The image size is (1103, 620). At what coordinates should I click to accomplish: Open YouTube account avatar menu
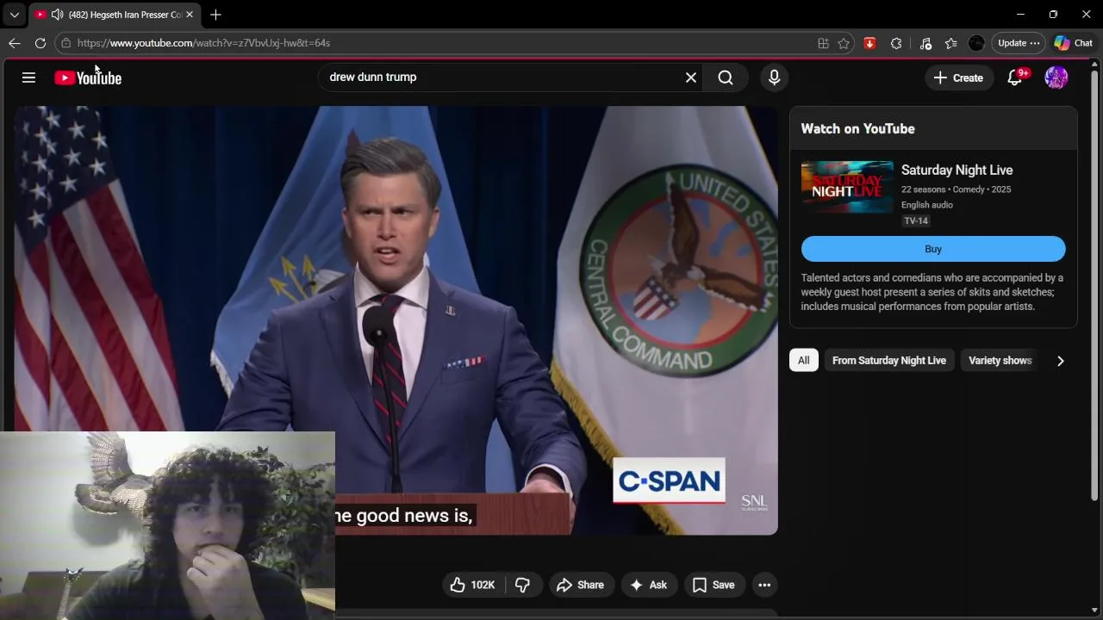pos(1056,77)
